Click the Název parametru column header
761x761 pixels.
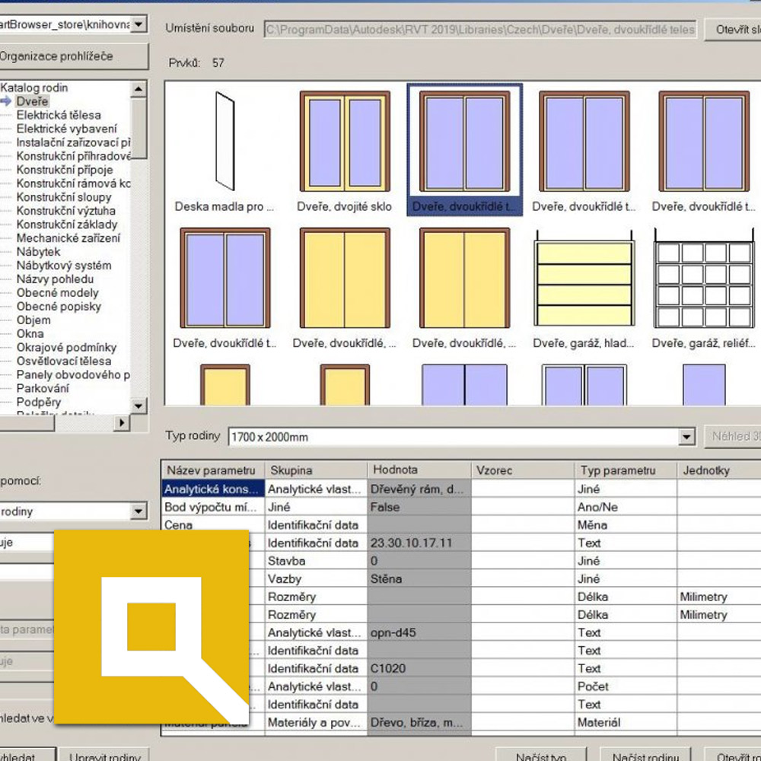pos(213,470)
